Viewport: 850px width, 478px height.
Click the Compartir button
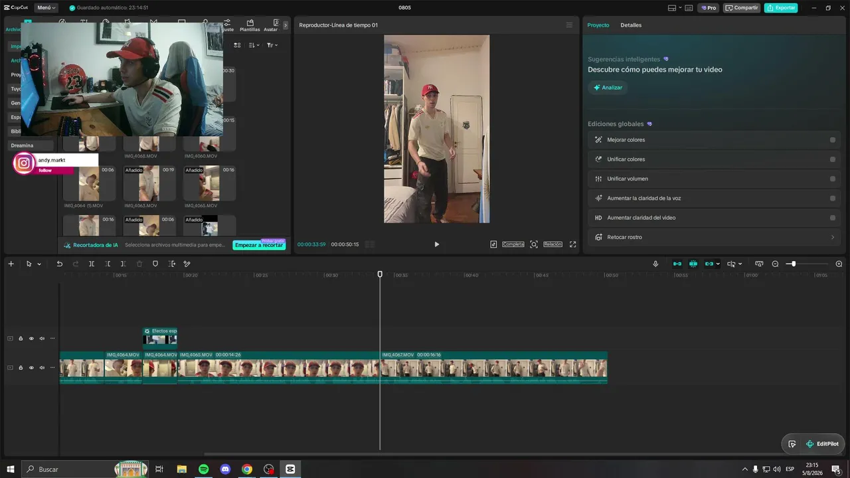point(742,8)
